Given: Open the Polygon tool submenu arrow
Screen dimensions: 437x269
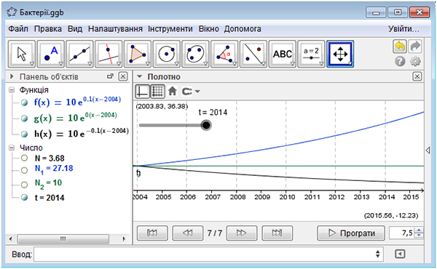Looking at the screenshot, I should coord(148,64).
